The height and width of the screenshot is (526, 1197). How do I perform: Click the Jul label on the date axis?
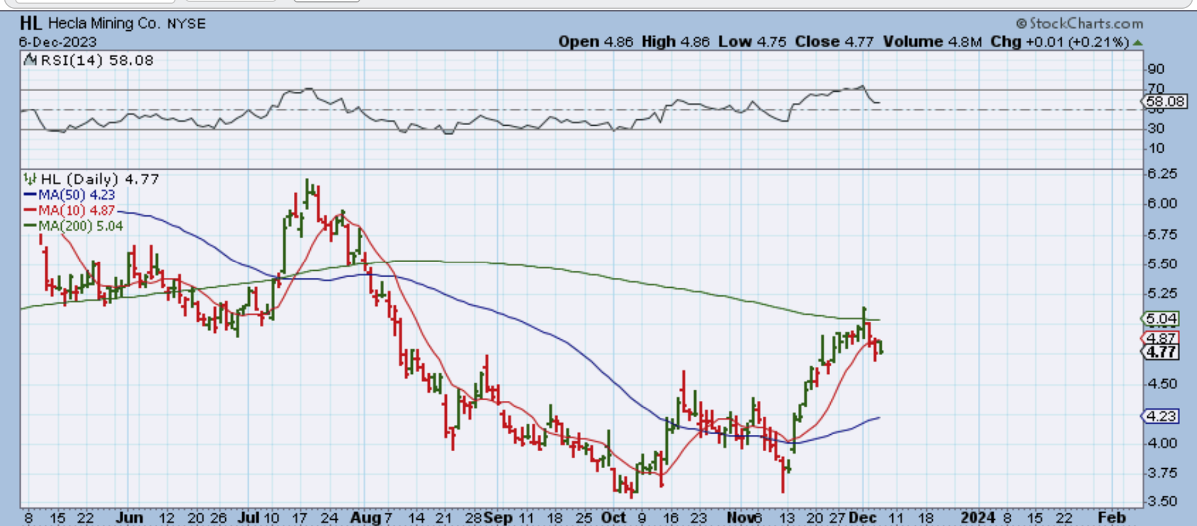pos(249,518)
